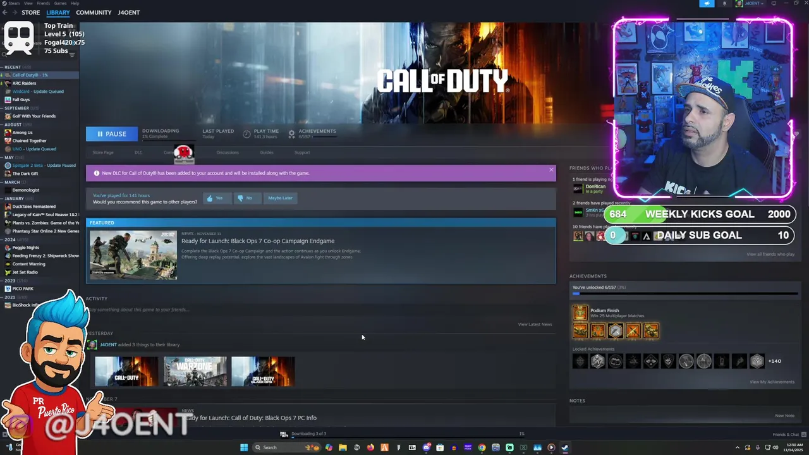Screen dimensions: 809x455
Task: Select Wildcard - Update Queued in library
Action: click(x=40, y=92)
